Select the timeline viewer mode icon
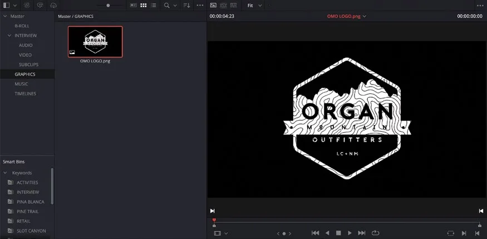Screen dimensions: 487x239 tap(234, 5)
